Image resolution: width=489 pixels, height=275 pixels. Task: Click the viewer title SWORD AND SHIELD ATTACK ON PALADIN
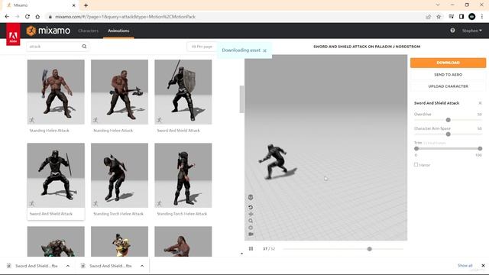(367, 47)
